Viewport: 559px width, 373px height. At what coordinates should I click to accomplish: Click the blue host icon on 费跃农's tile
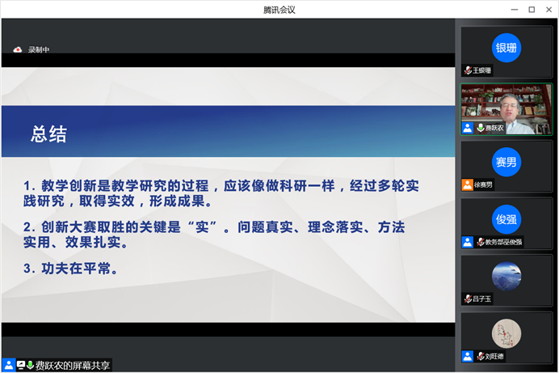468,128
